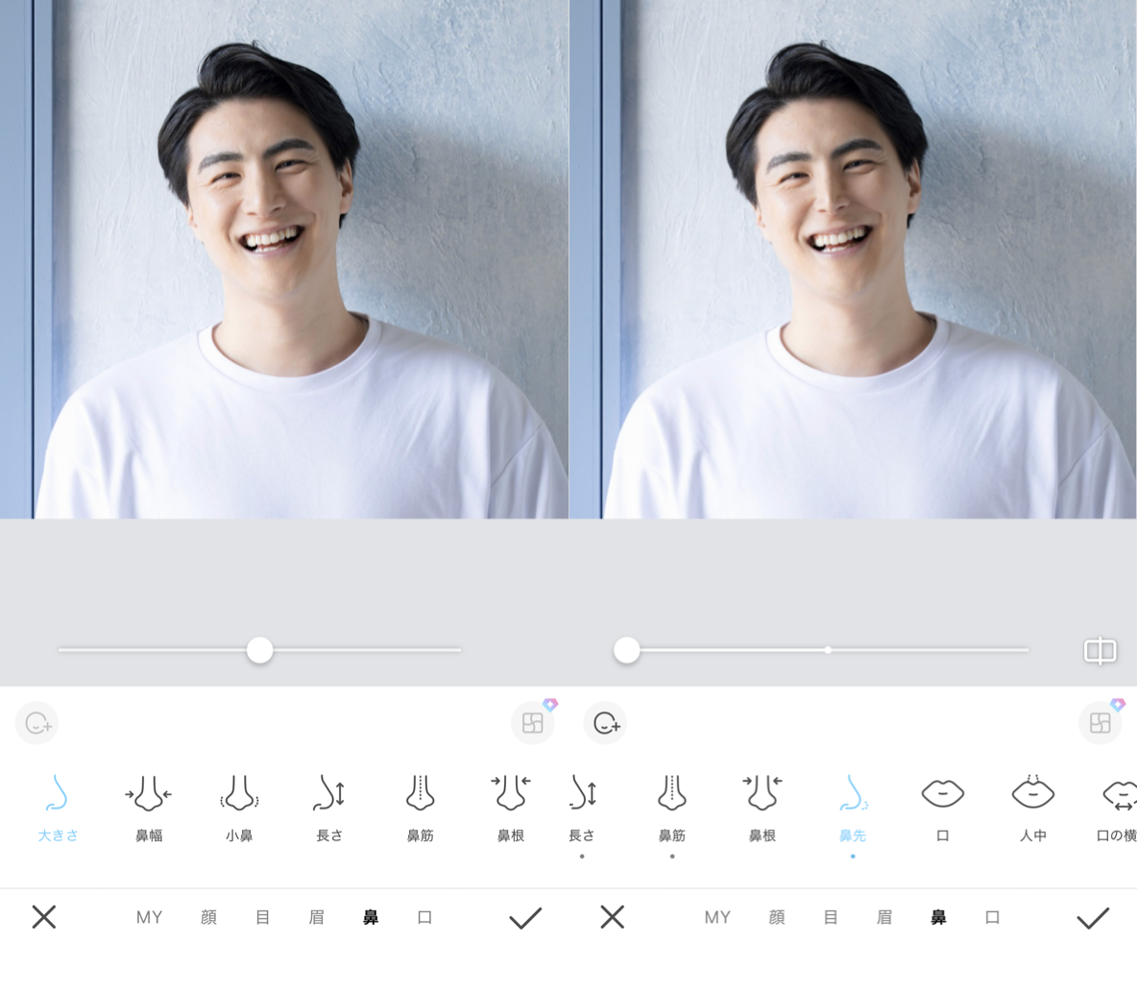Toggle the before/after compare icon

(x=1100, y=651)
